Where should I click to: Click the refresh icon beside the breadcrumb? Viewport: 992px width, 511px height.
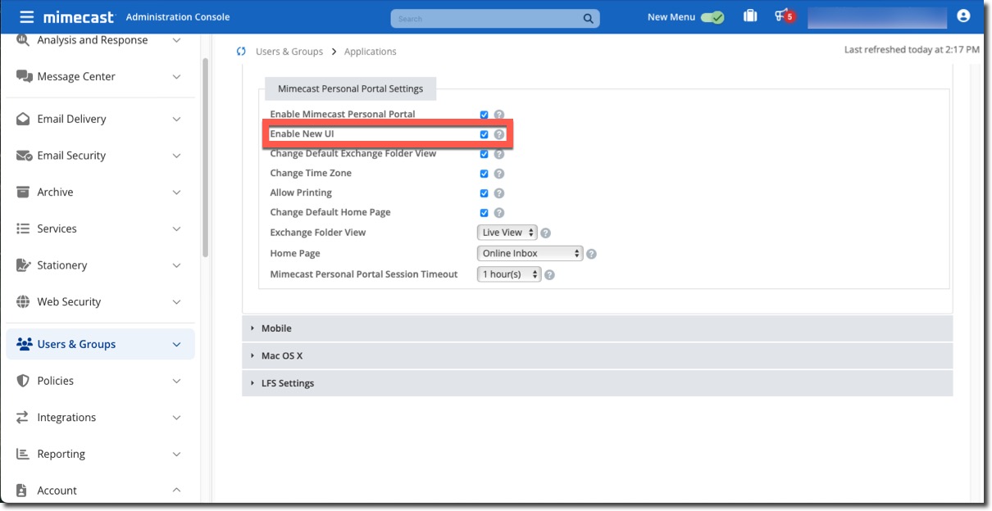(x=240, y=51)
